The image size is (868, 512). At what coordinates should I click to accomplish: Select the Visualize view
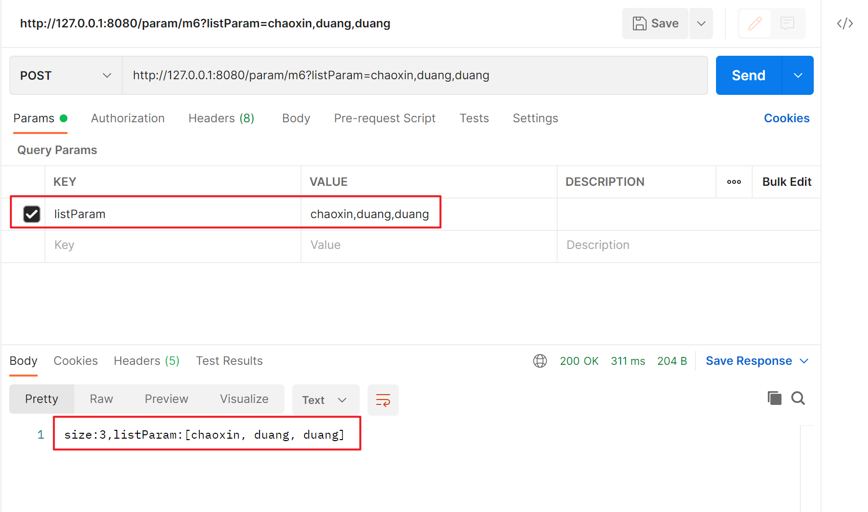tap(244, 399)
